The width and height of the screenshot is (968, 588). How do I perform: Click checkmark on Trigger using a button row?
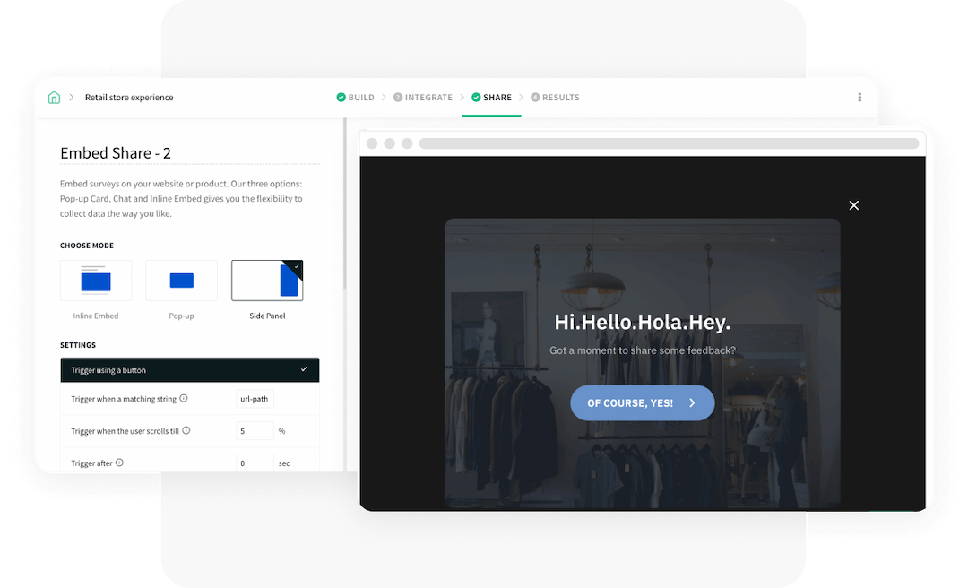click(x=304, y=369)
